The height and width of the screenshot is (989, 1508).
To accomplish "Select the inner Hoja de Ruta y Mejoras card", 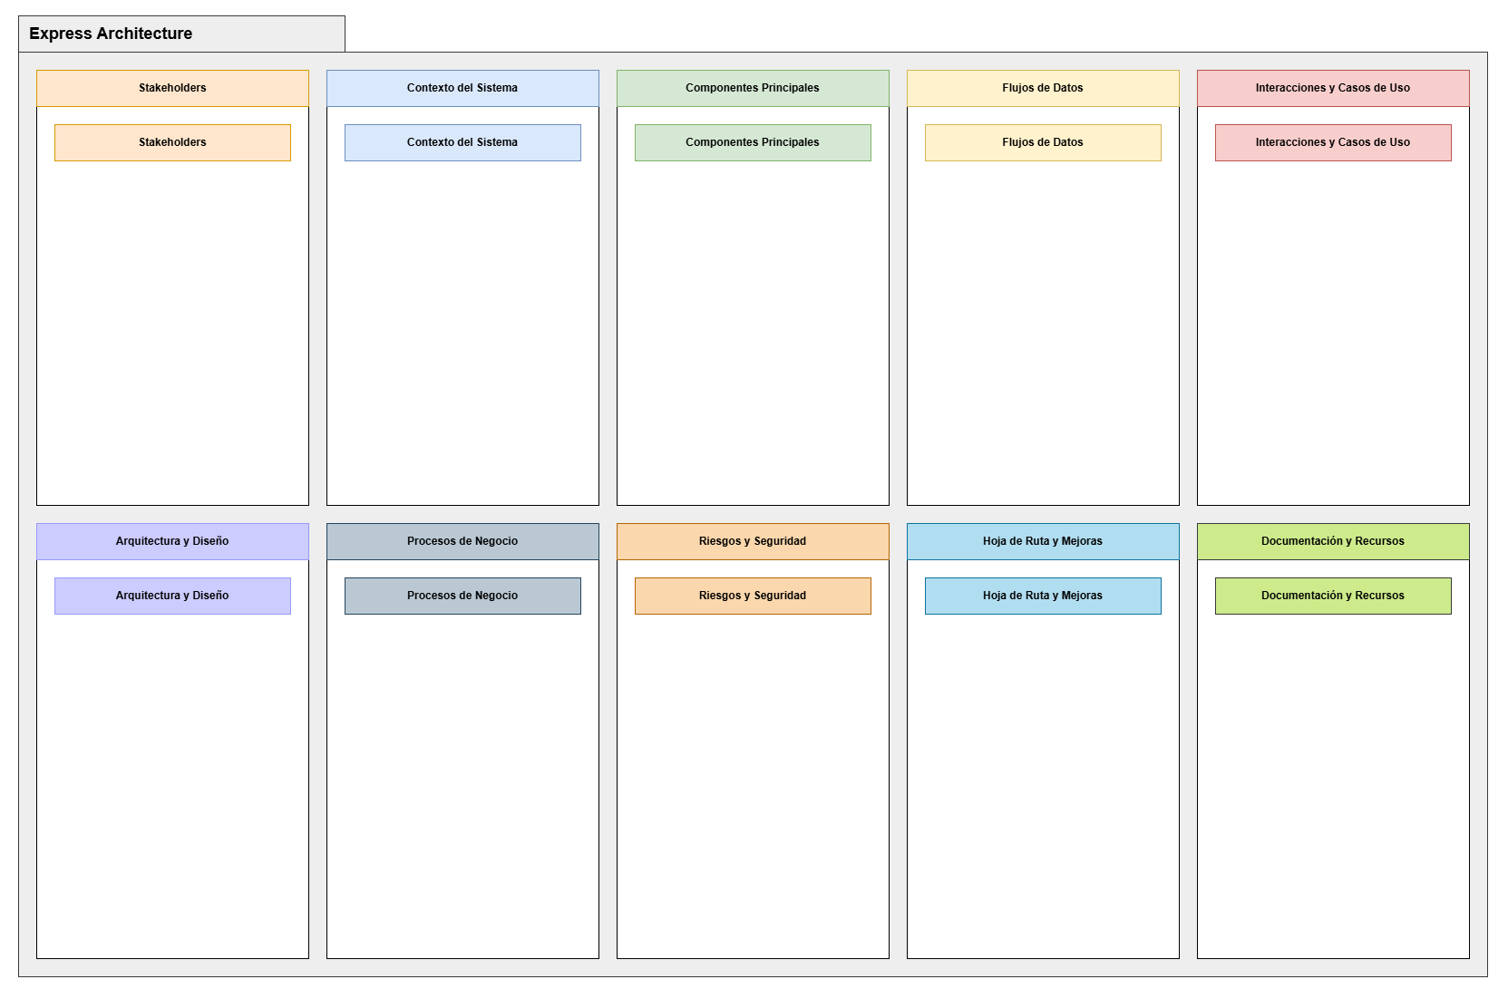I will point(1043,596).
